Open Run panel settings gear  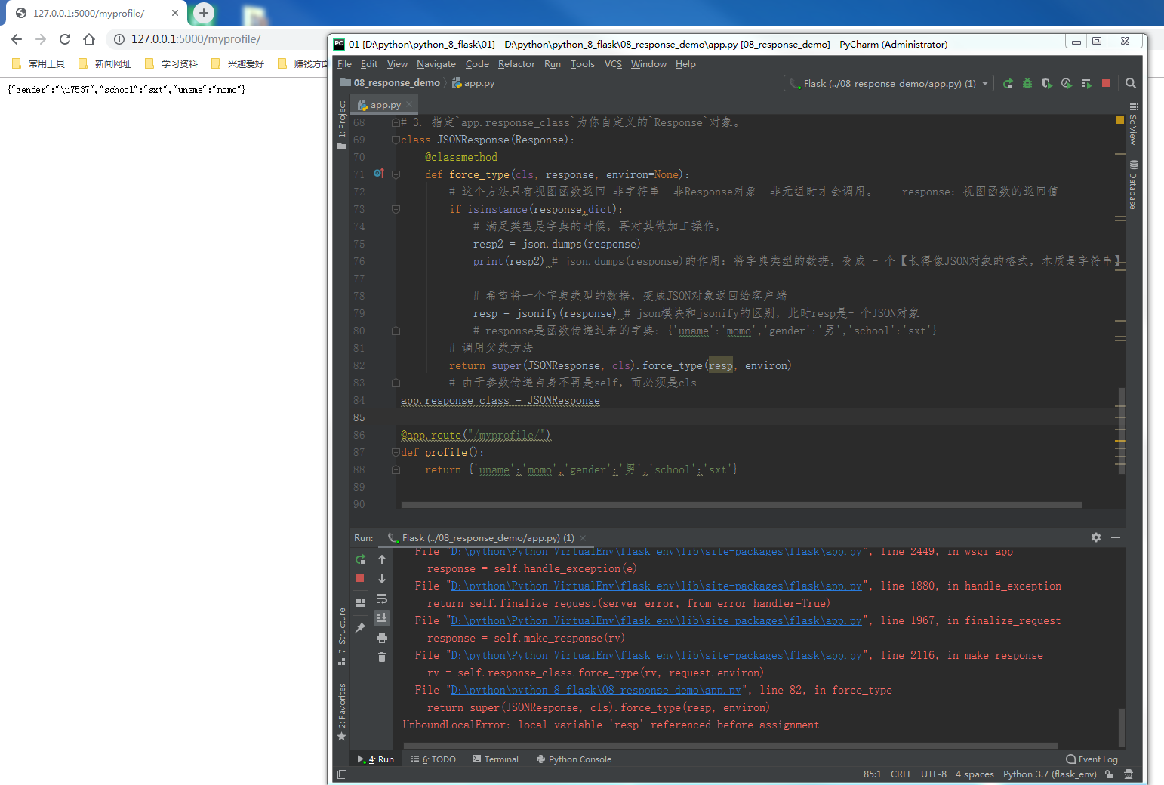pos(1096,537)
